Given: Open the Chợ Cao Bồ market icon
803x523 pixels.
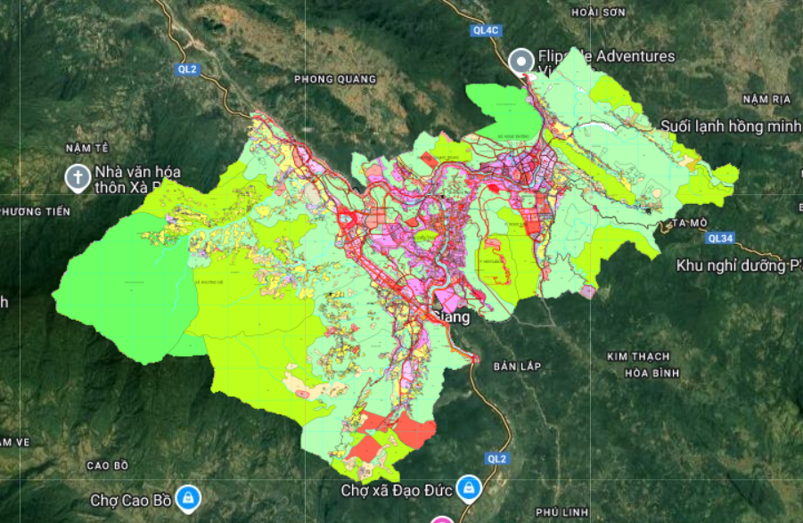Looking at the screenshot, I should 188,497.
